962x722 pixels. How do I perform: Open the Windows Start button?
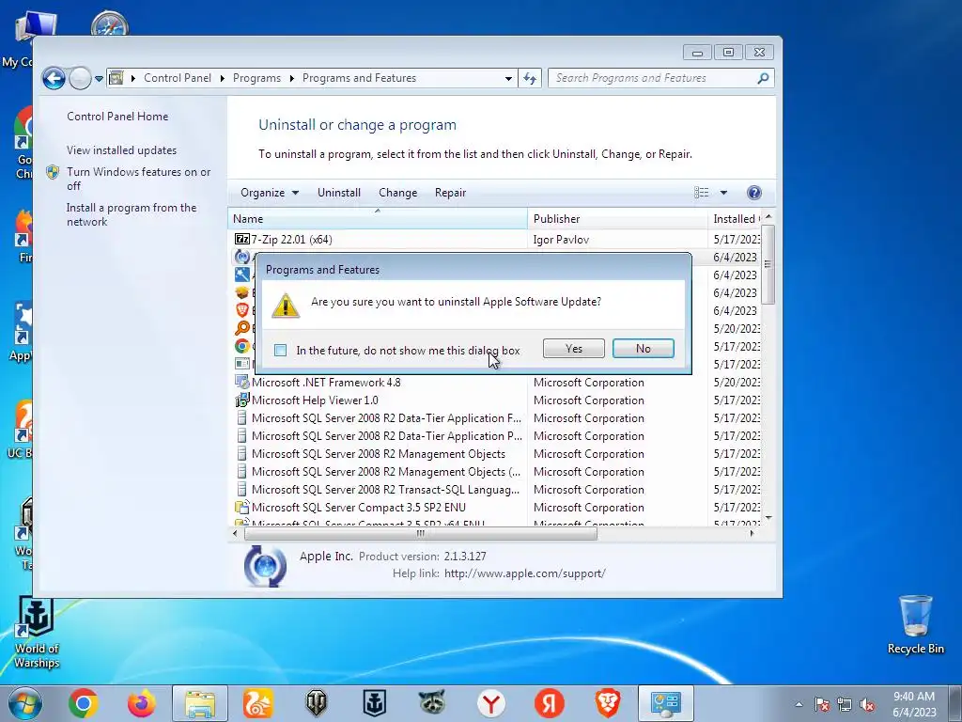[x=25, y=703]
